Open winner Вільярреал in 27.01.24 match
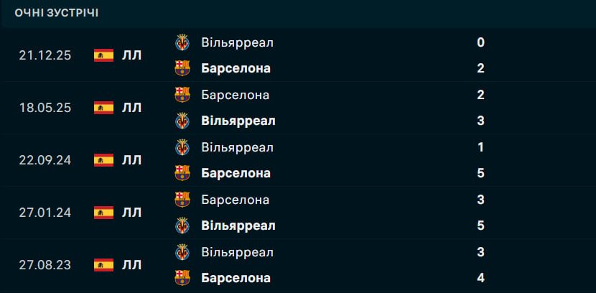The image size is (596, 293). [x=238, y=225]
